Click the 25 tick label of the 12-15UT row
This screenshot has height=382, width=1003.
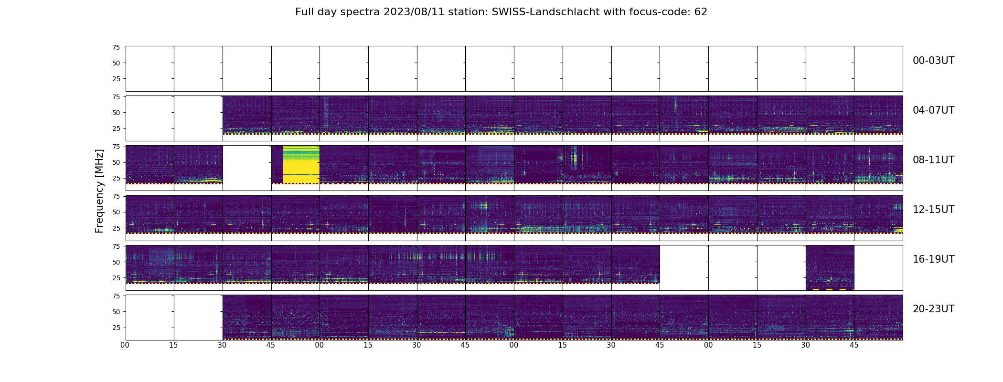(116, 228)
